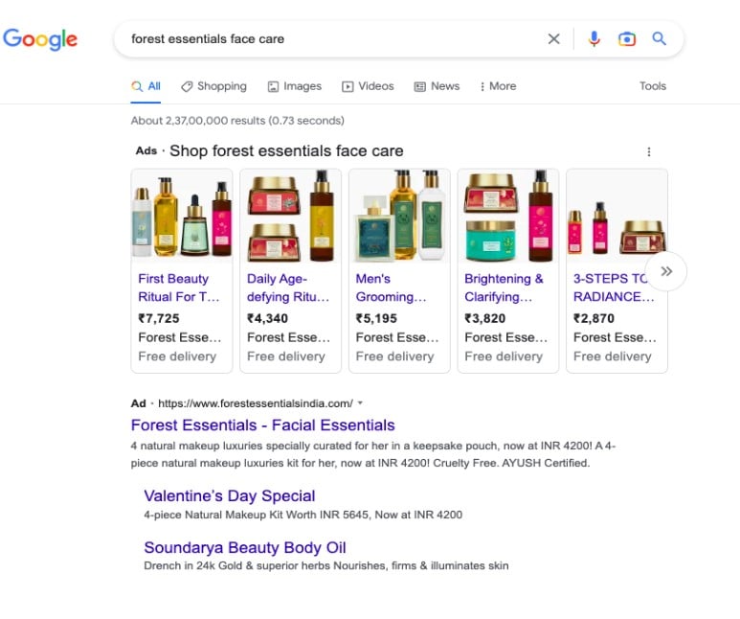Screen dimensions: 740x619
Task: Click the Google logo
Action: point(40,39)
